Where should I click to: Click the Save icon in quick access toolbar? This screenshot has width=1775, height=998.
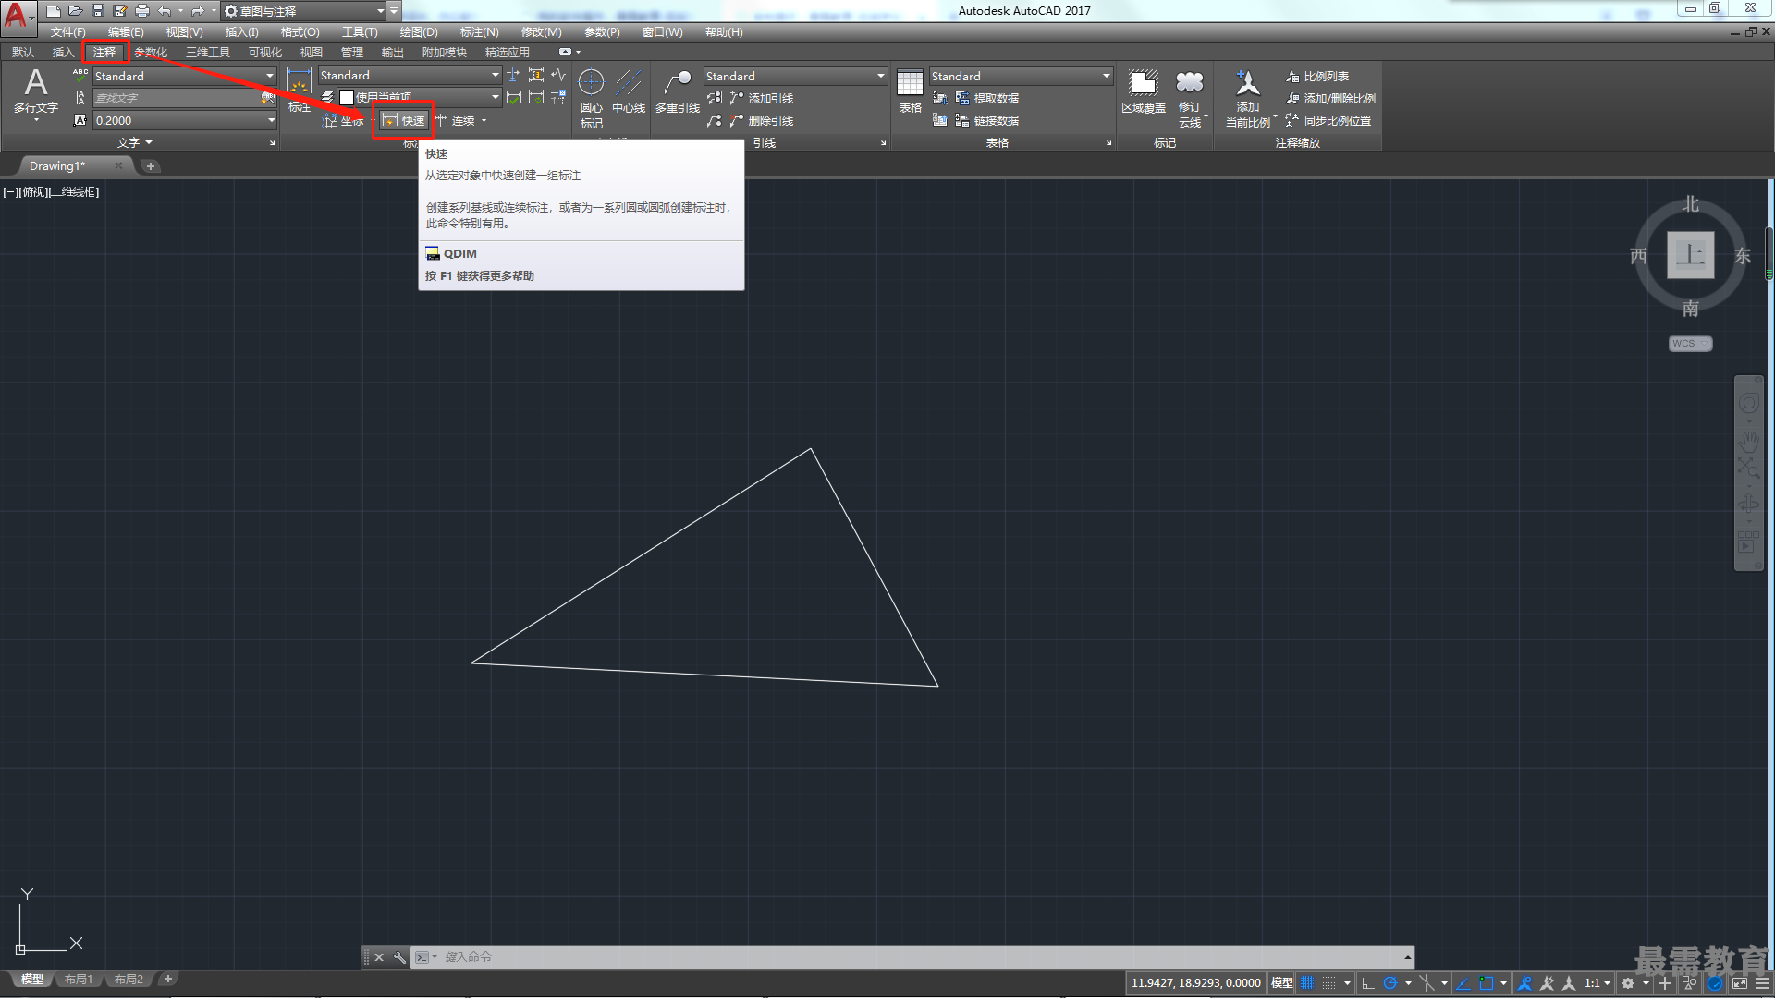click(98, 11)
